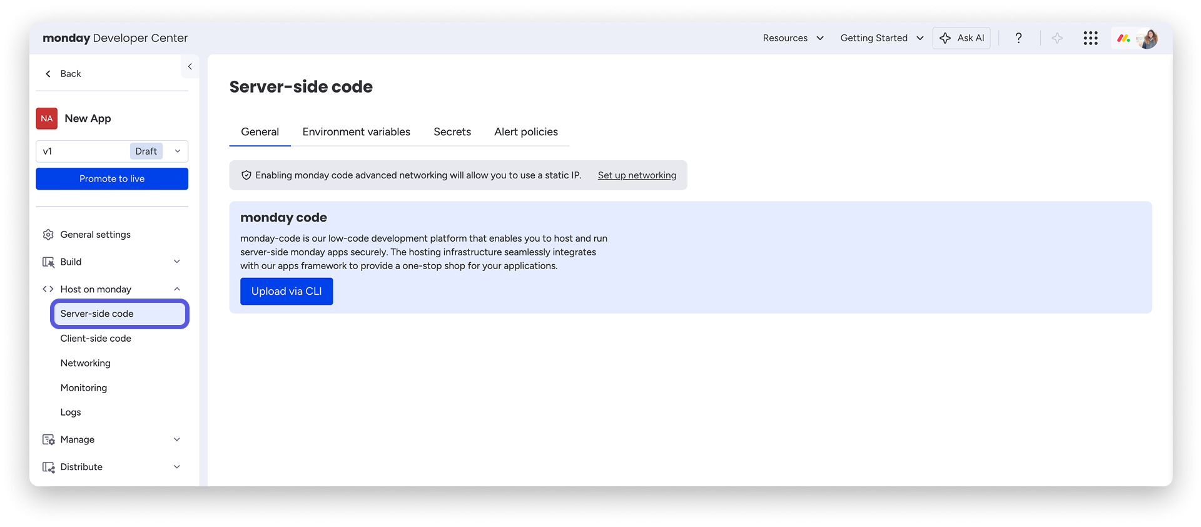This screenshot has height=527, width=1201.
Task: Collapse the sidebar with the chevron
Action: 190,66
